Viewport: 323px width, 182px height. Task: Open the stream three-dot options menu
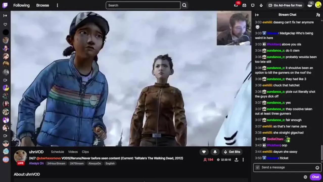pyautogui.click(x=243, y=160)
